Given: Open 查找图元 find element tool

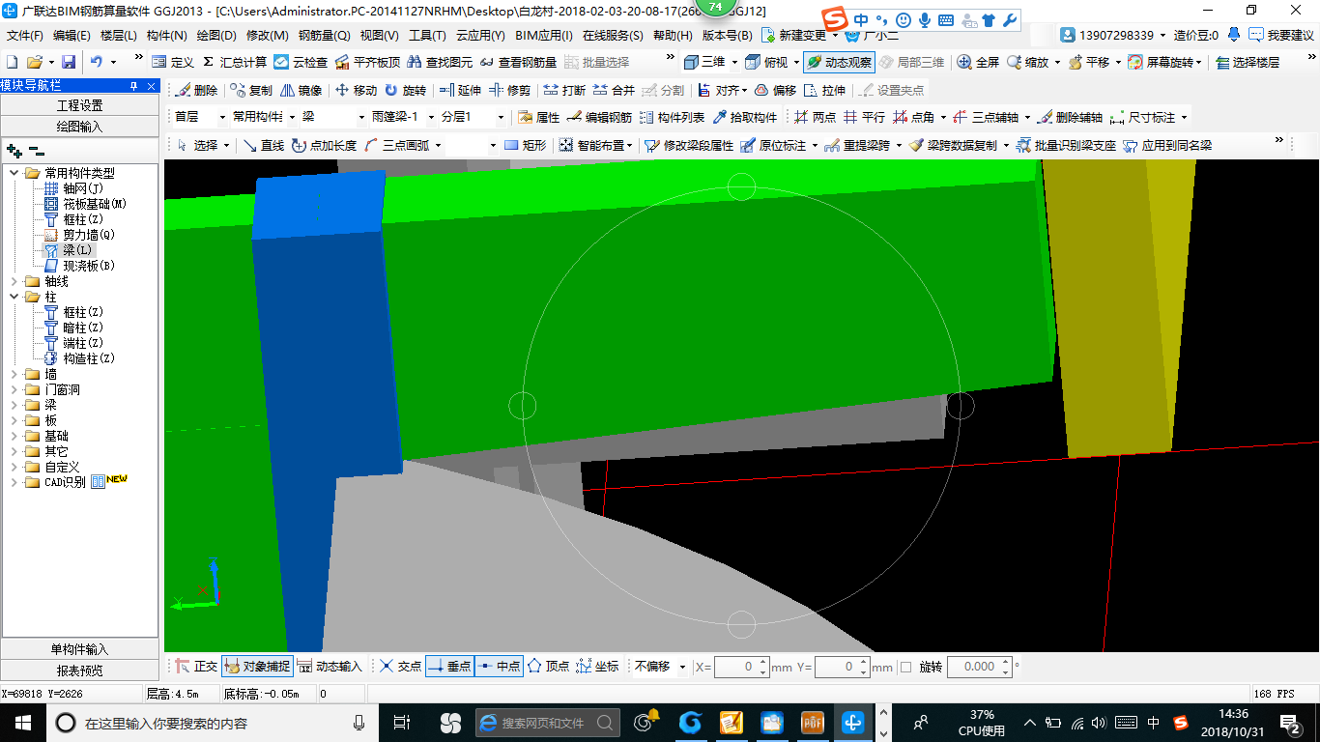Looking at the screenshot, I should coord(441,62).
